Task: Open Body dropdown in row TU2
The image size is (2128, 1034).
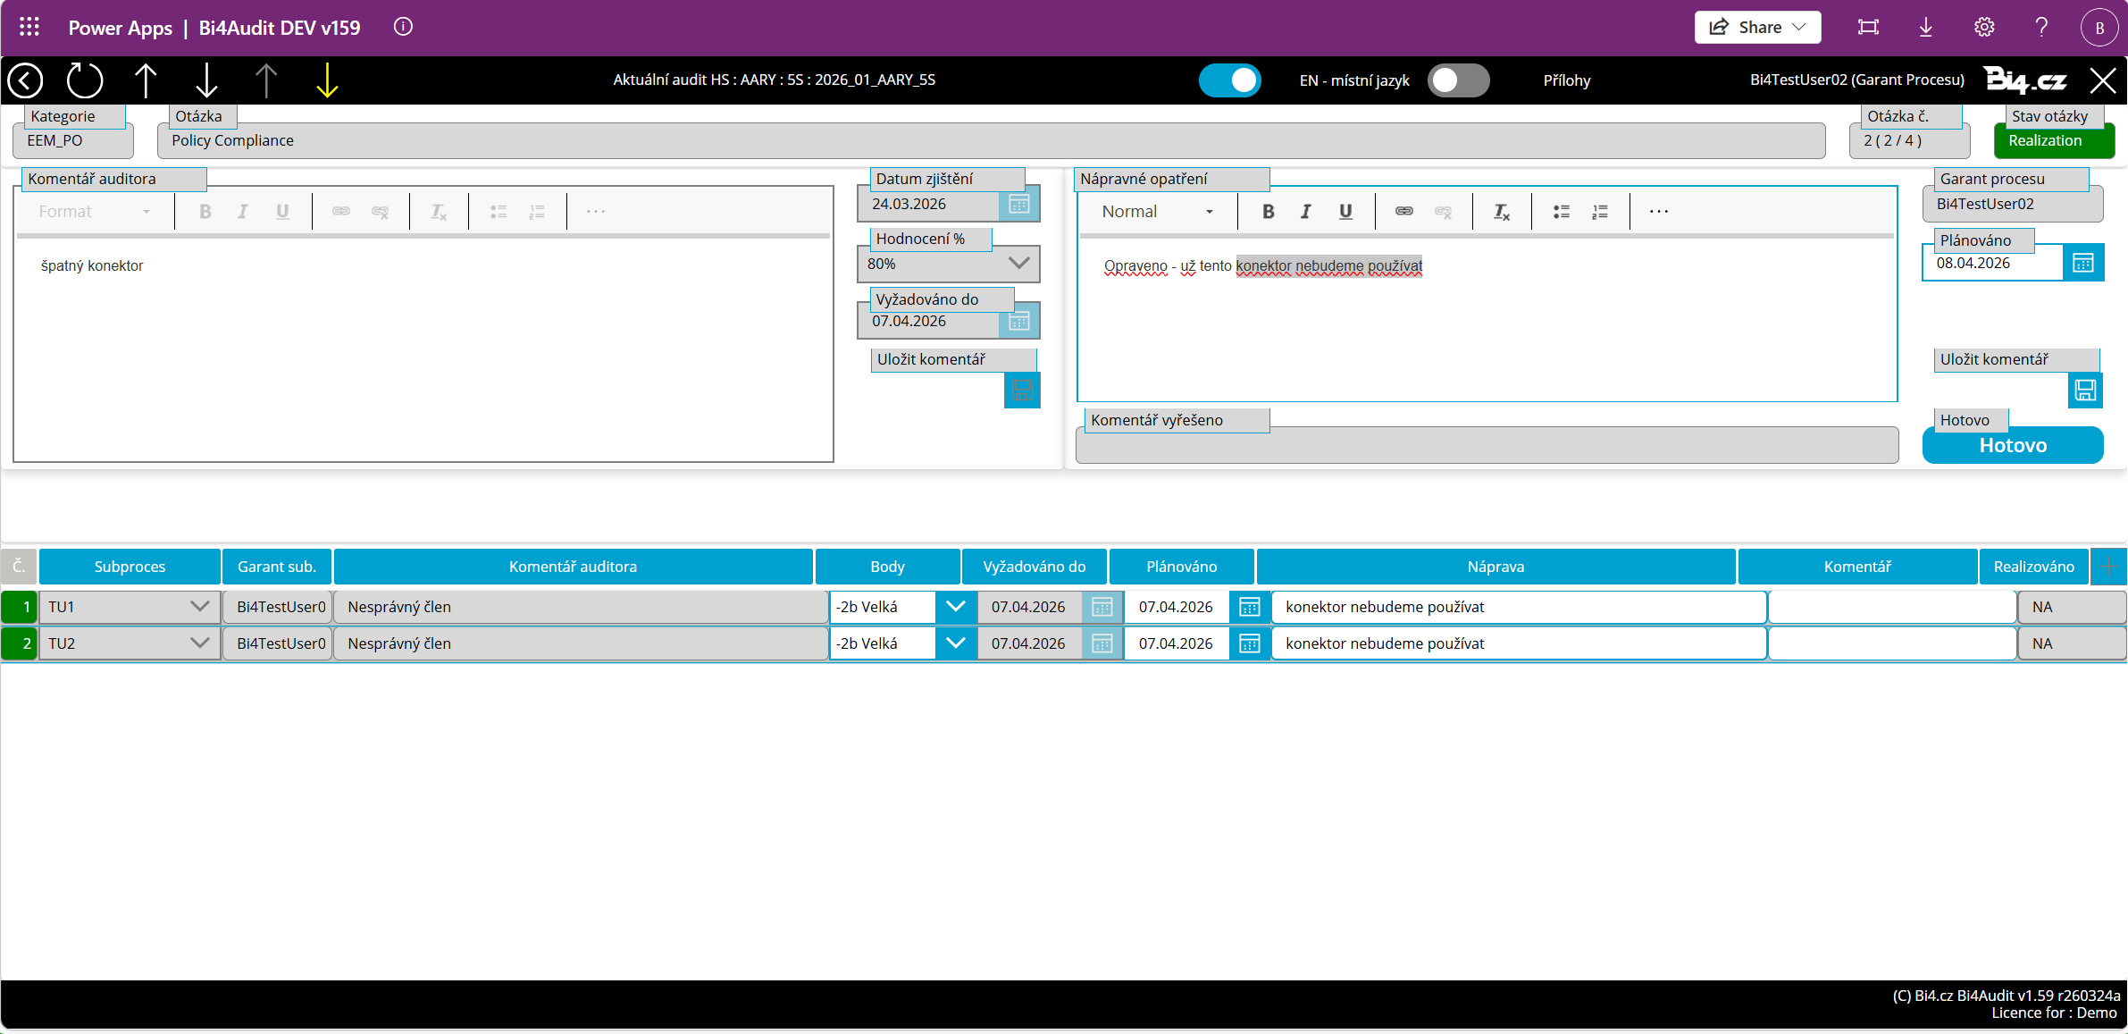Action: tap(955, 643)
